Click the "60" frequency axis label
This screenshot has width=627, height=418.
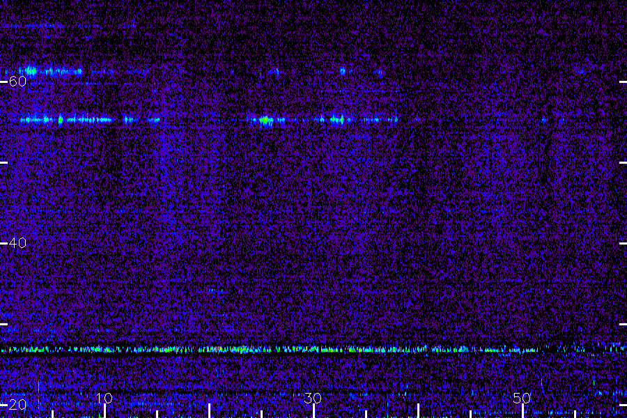pos(17,82)
